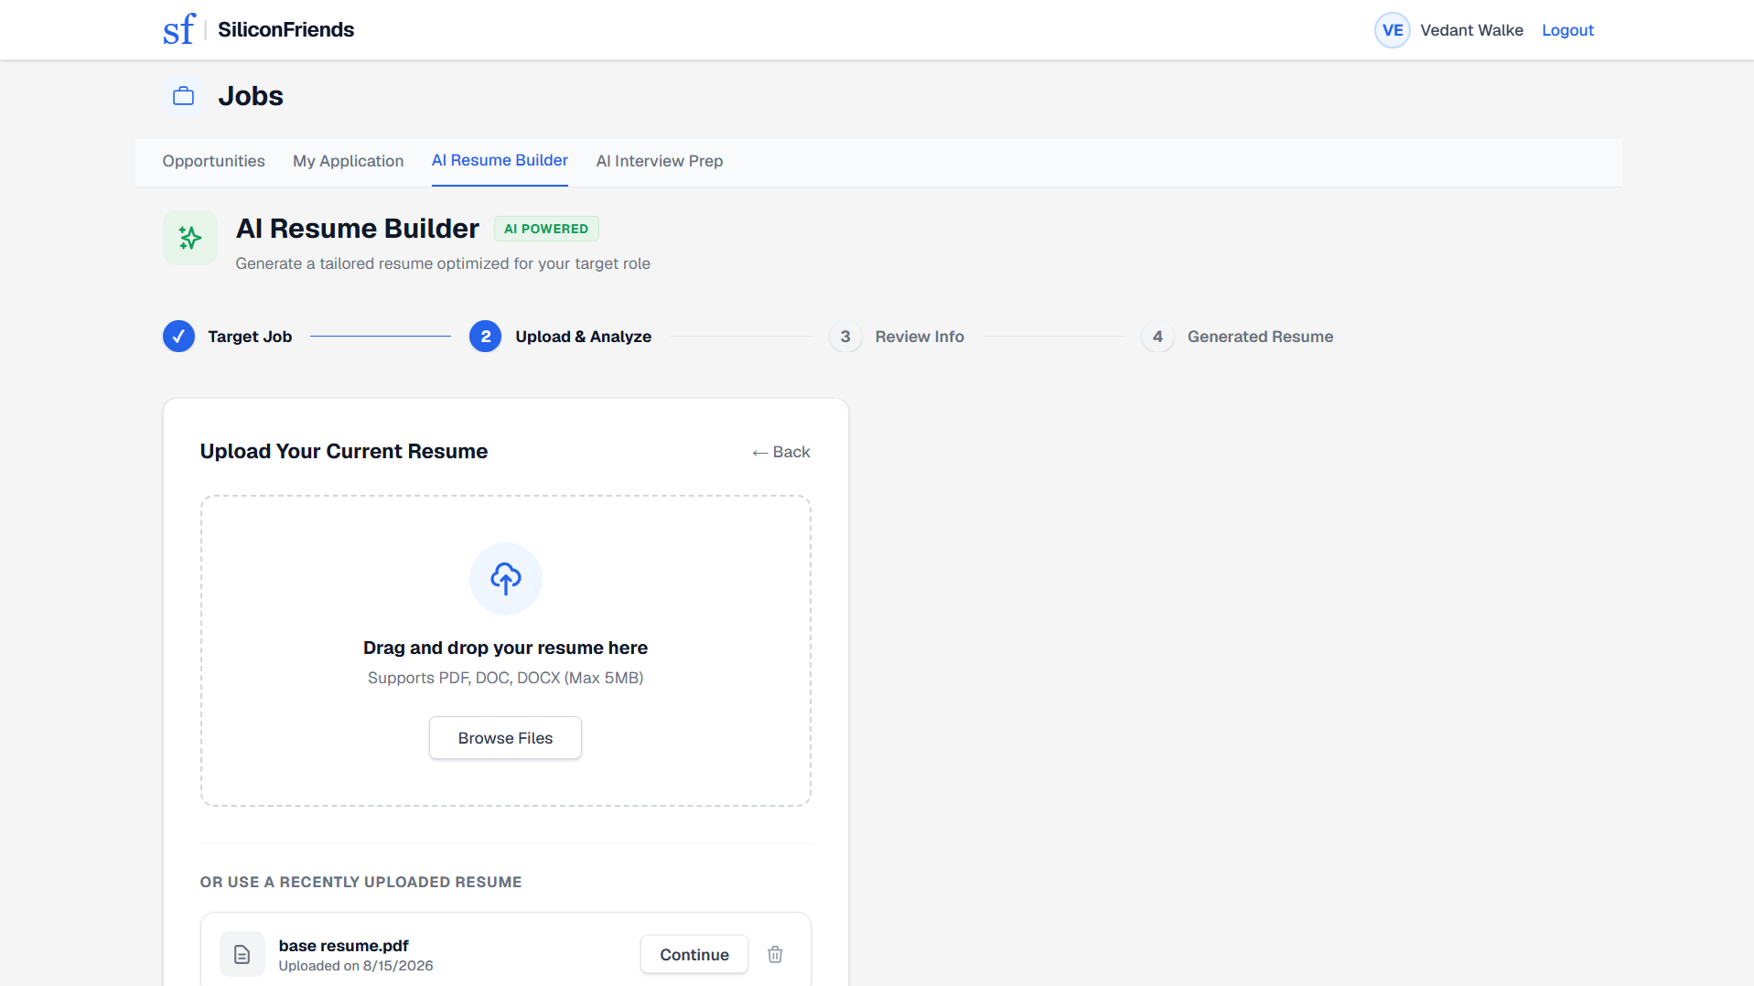This screenshot has height=986, width=1754.
Task: Click the AI sparkle icon beside AI Resume Builder
Action: [190, 238]
